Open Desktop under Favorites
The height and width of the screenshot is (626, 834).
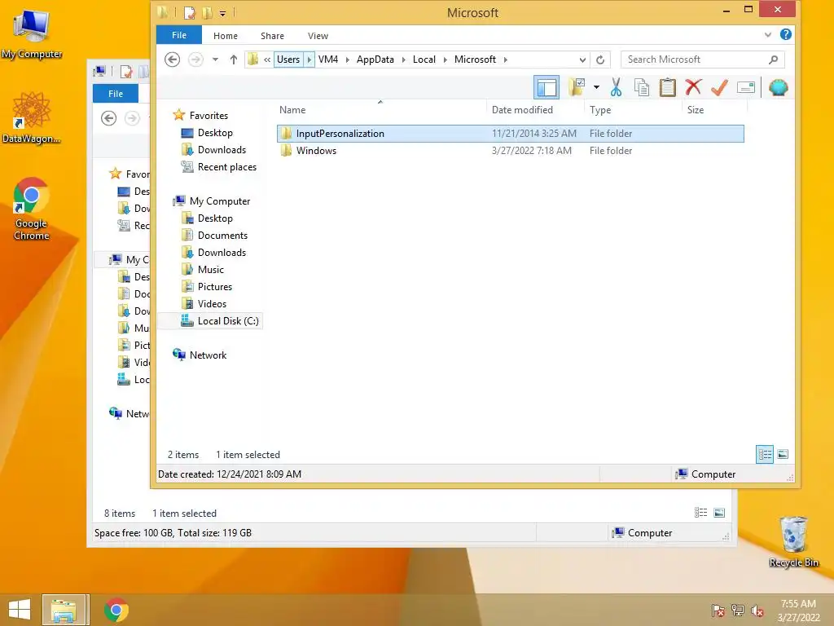click(x=215, y=133)
